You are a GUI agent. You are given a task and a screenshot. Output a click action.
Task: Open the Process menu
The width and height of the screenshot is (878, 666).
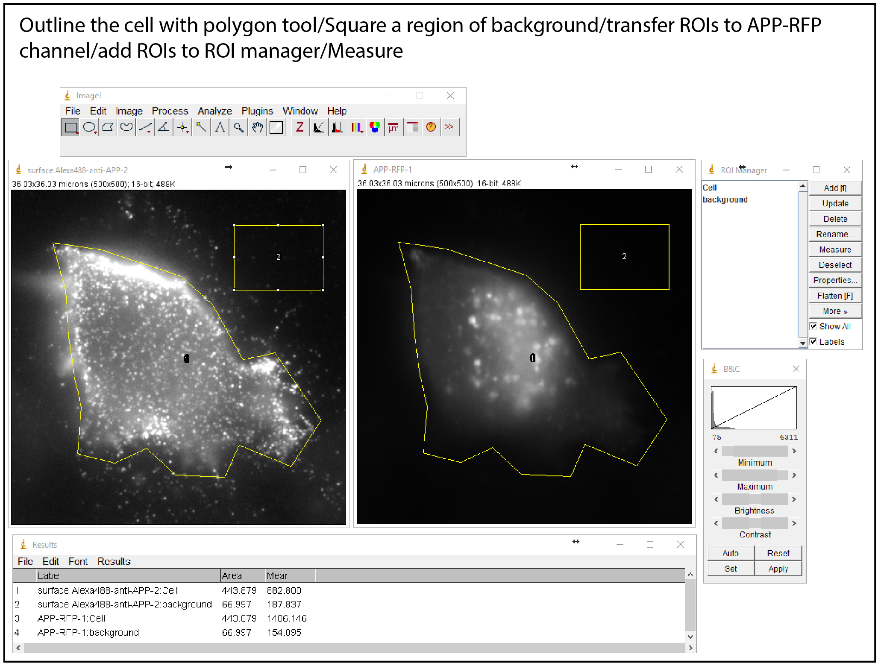point(170,111)
